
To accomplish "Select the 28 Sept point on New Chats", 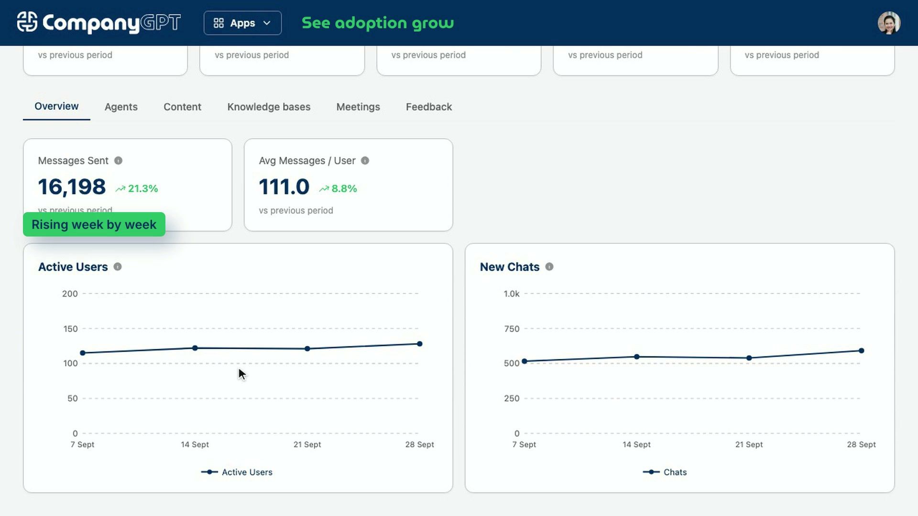I will (x=862, y=351).
